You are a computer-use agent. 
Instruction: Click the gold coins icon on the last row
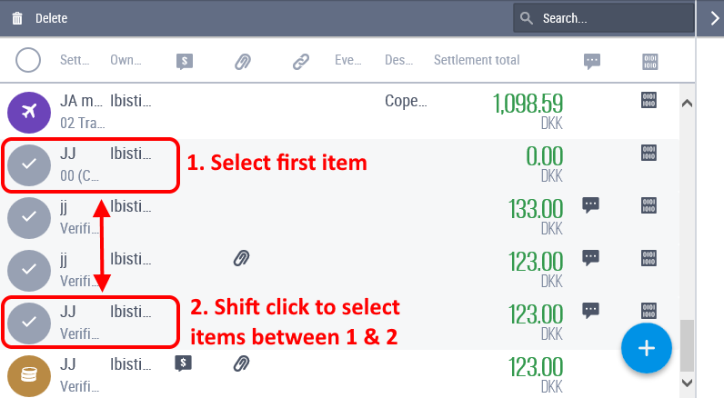point(29,375)
